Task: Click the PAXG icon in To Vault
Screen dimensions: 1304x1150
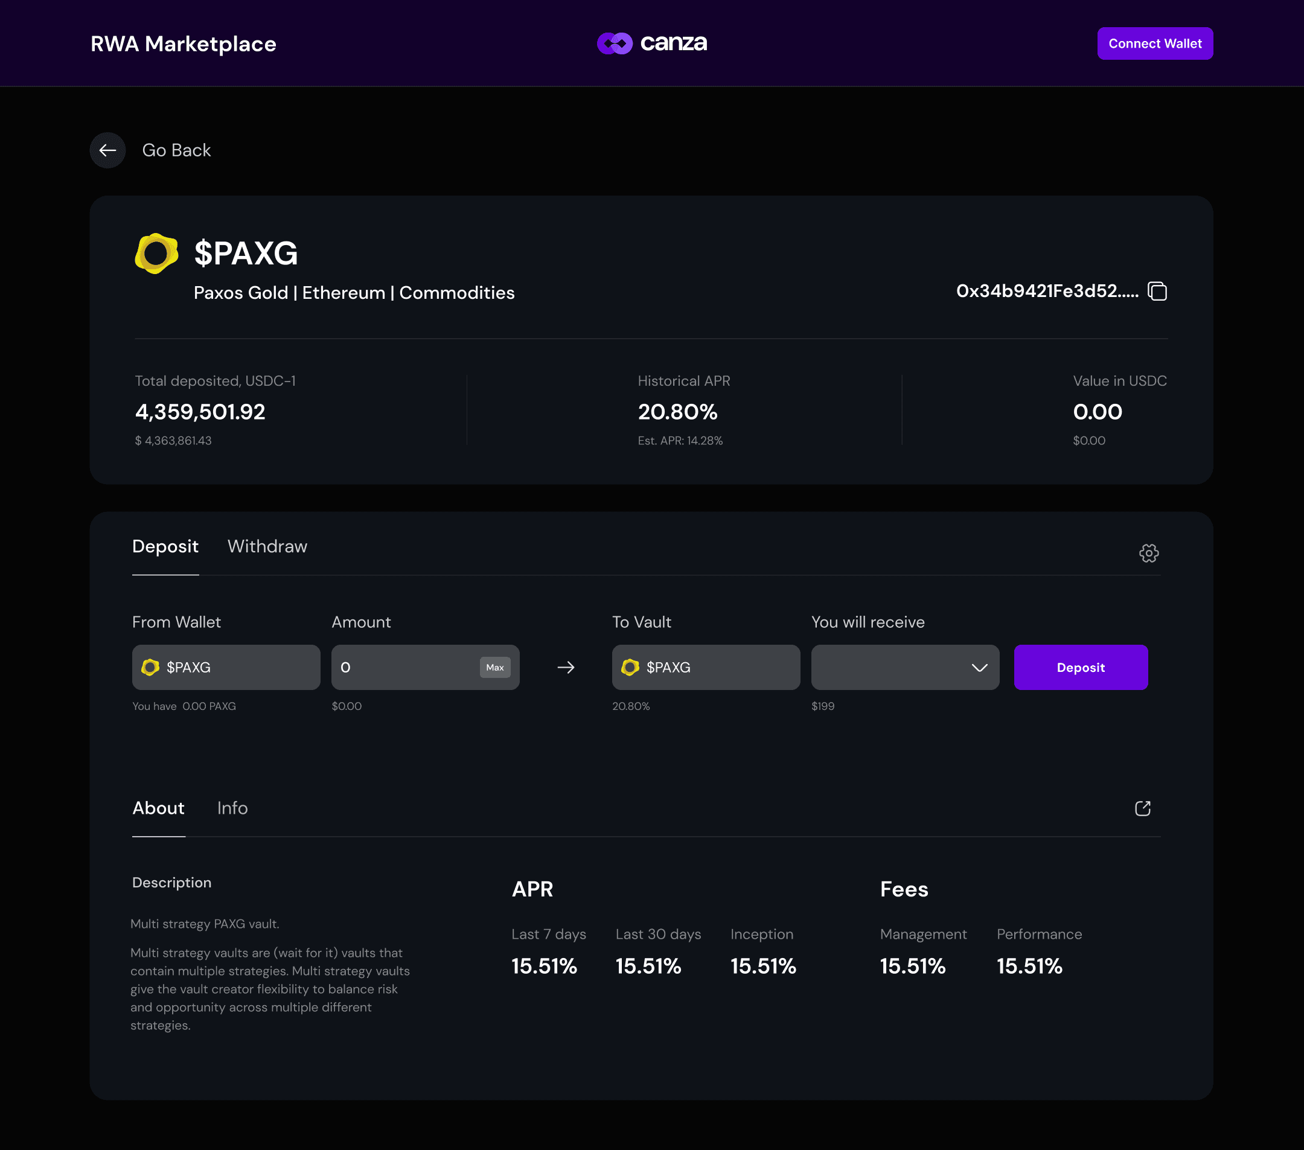Action: tap(630, 667)
